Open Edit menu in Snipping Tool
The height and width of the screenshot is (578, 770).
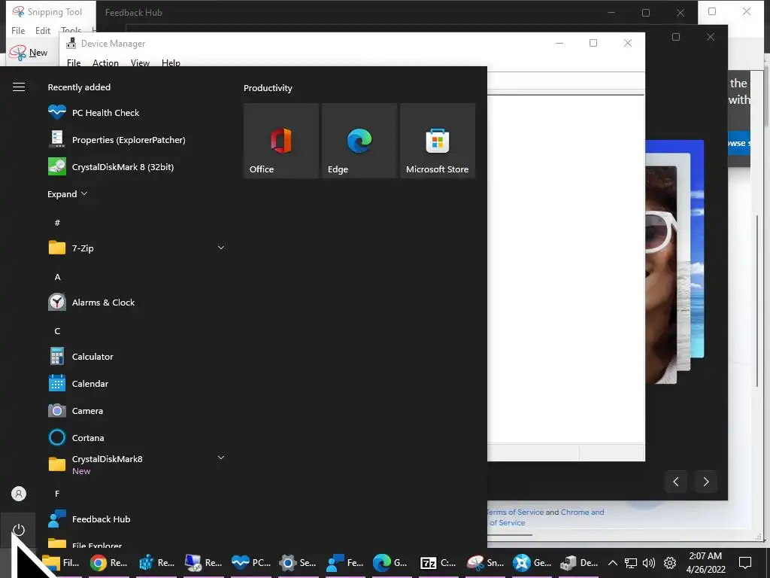pos(43,30)
